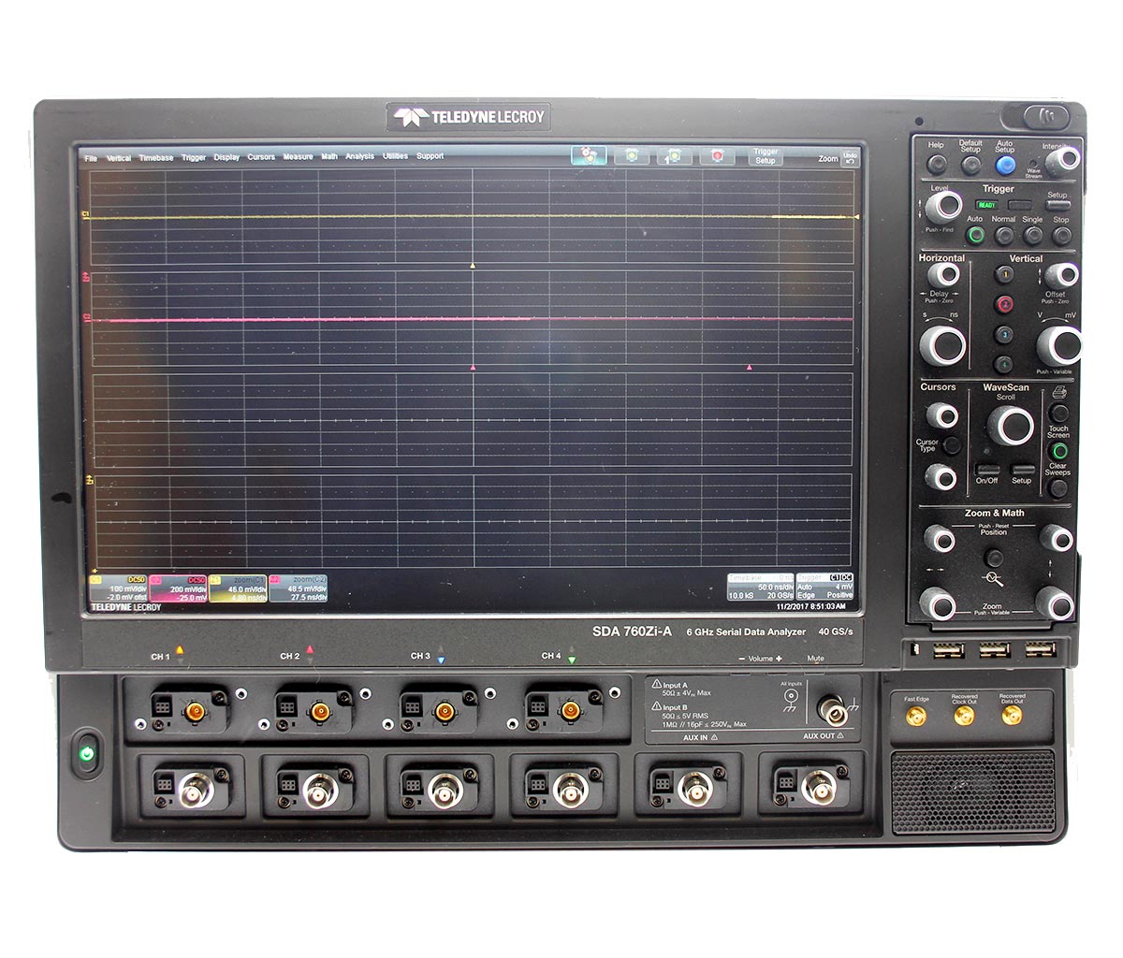Toggle the red channel 2 button
Viewport: 1123px width, 958px height.
[1005, 304]
